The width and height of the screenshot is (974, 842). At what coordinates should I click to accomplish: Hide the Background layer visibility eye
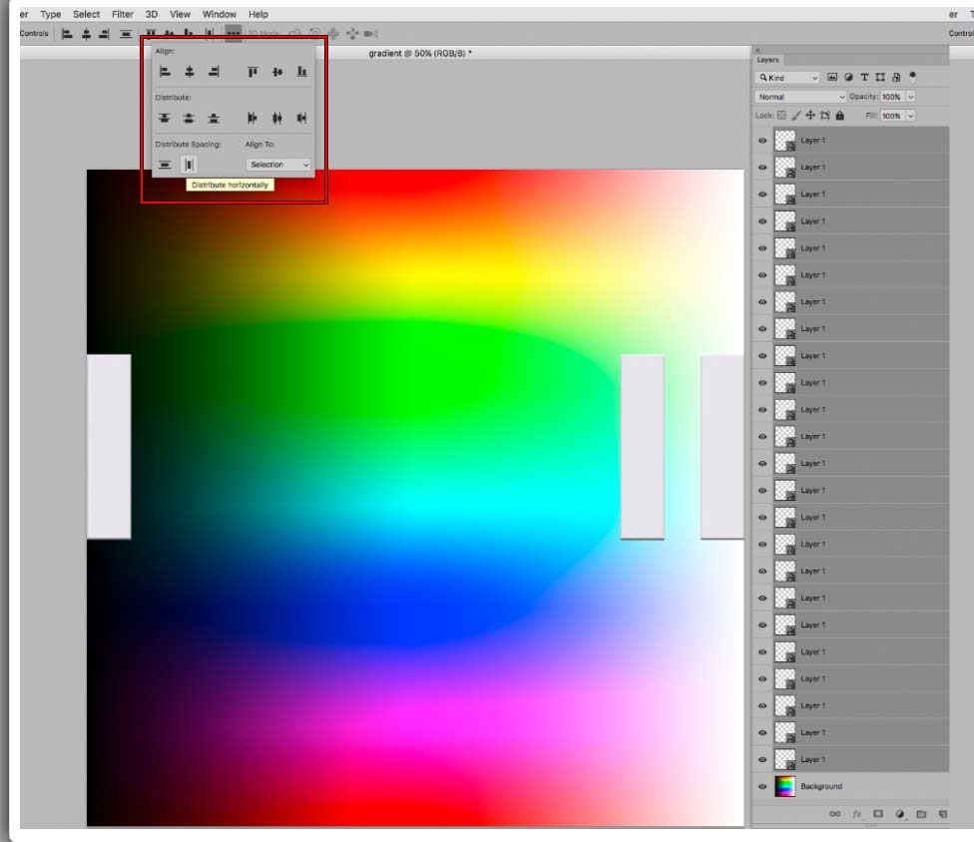click(x=763, y=786)
